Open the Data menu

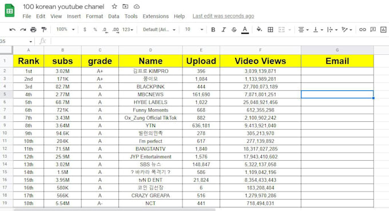click(x=114, y=17)
